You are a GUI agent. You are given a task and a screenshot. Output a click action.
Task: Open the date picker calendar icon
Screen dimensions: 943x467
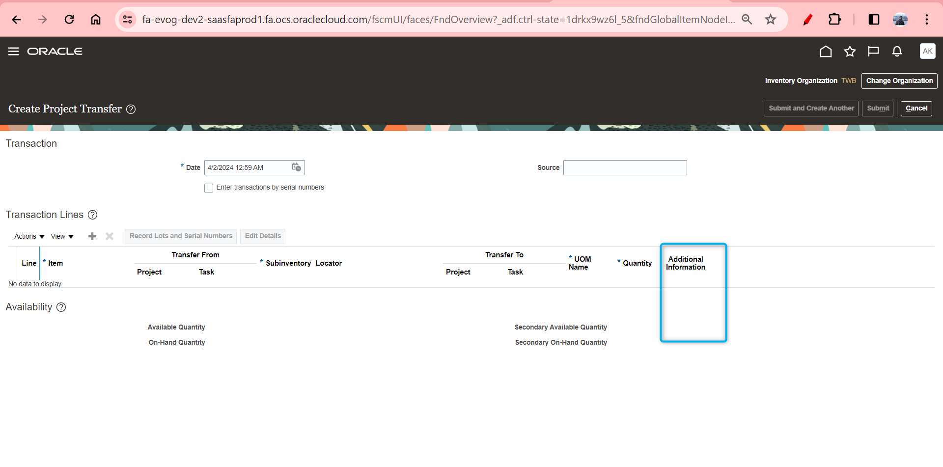point(297,167)
